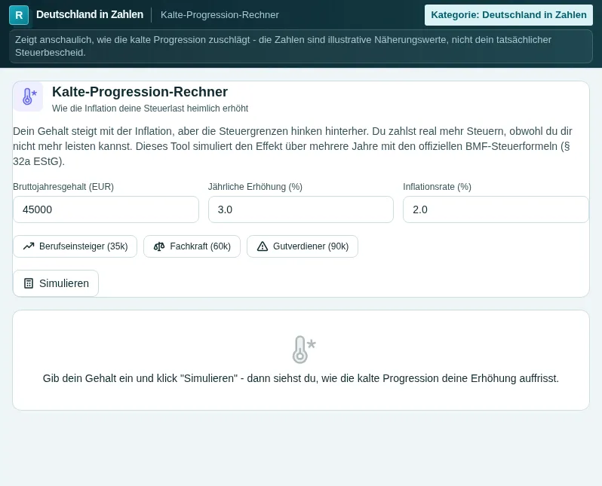Click the trending-up arrow icon in Berufseinsteiger
This screenshot has height=486, width=602.
click(29, 246)
